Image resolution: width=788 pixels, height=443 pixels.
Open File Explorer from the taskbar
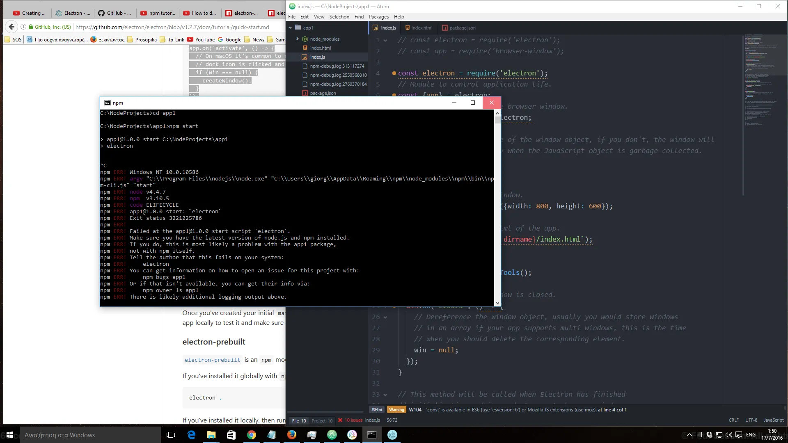point(211,435)
